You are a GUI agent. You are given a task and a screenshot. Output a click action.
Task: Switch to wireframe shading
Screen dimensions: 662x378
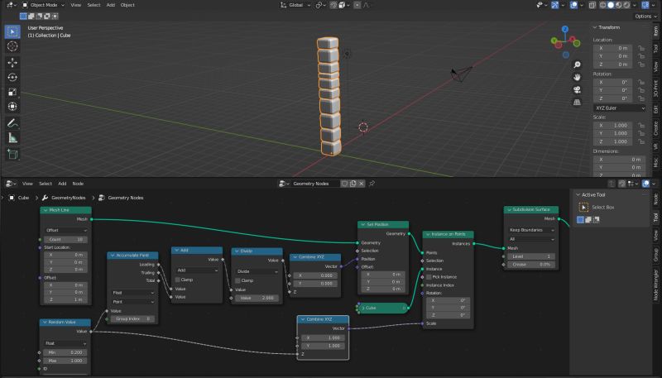click(603, 5)
